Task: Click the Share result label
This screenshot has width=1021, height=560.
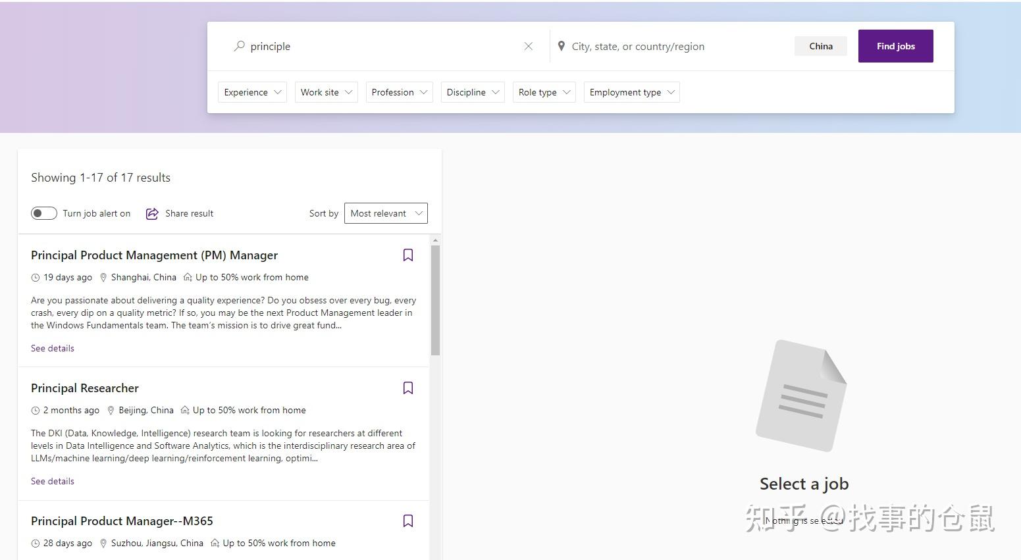Action: coord(190,213)
